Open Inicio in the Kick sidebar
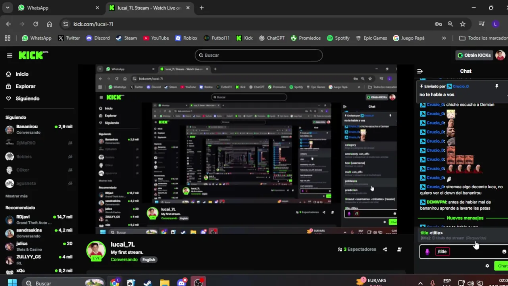508x286 pixels. pos(18,74)
